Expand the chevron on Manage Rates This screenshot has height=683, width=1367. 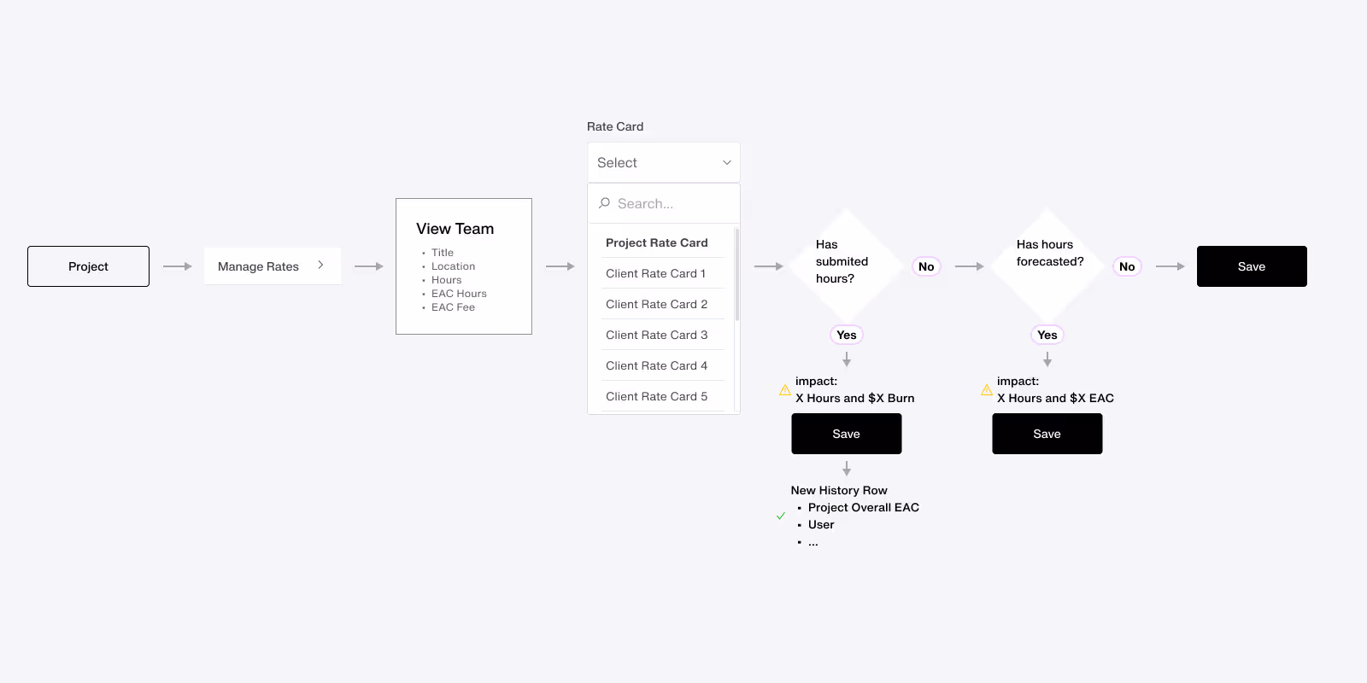click(321, 266)
